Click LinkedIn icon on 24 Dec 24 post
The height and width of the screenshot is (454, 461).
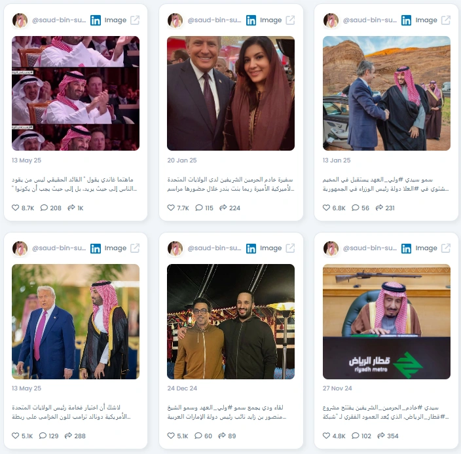pos(251,248)
